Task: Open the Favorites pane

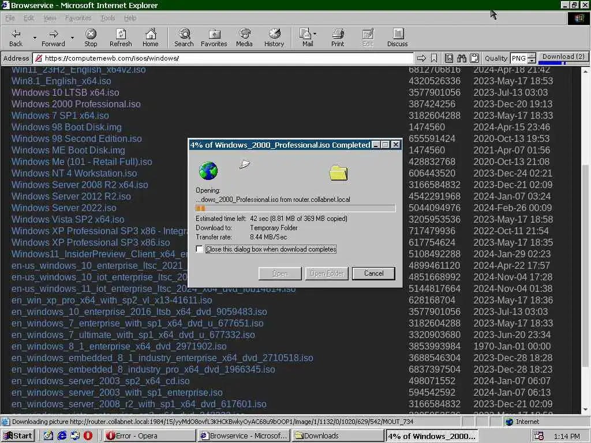Action: (x=214, y=37)
